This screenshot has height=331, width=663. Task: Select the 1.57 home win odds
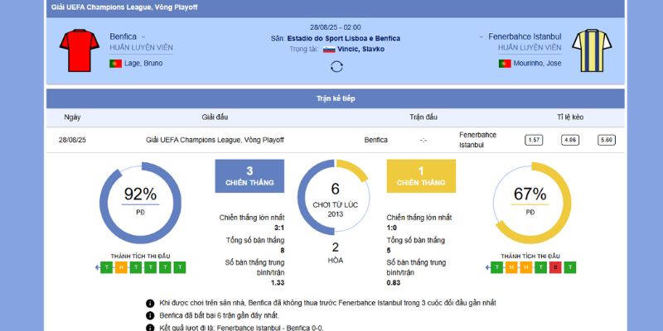pyautogui.click(x=533, y=140)
